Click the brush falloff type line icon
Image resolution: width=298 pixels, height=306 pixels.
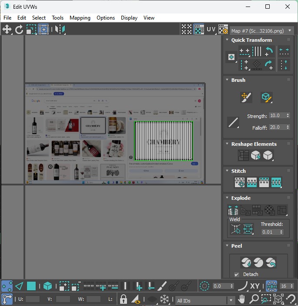233,122
